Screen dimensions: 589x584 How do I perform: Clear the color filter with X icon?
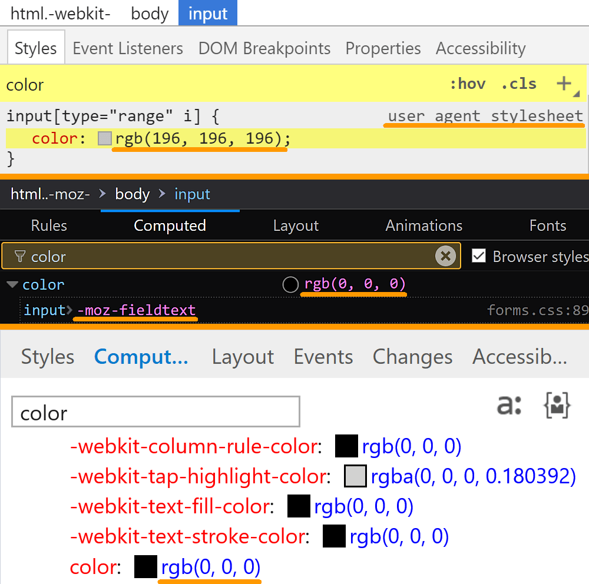click(x=446, y=256)
